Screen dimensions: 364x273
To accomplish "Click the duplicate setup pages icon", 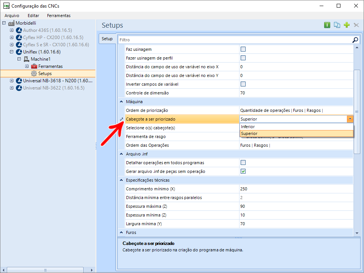I will 337,25.
